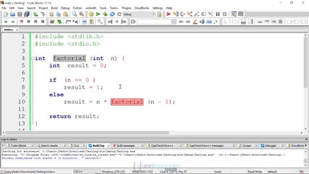The height and width of the screenshot is (174, 309).
Task: Open the Settings menu
Action: point(157,8)
